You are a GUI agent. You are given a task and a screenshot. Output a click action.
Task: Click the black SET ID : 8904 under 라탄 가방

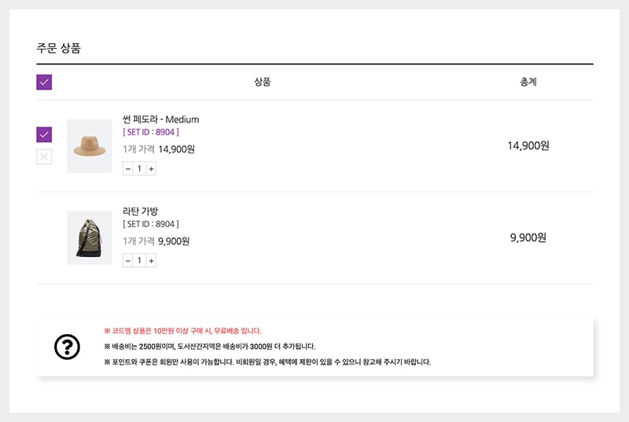coord(151,224)
